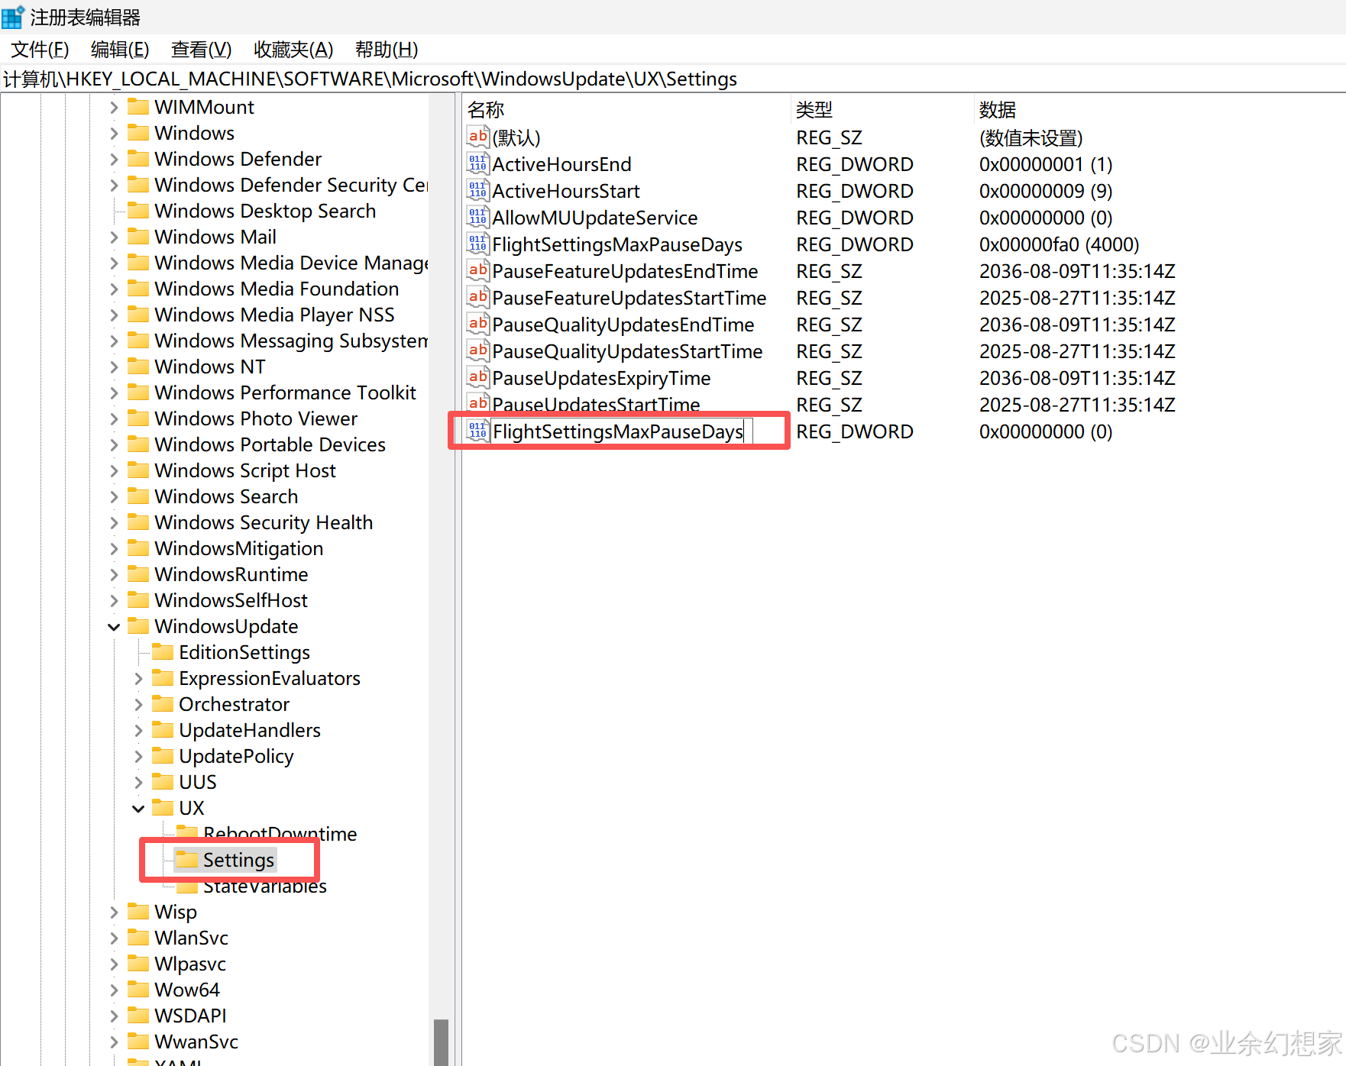
Task: Click the AllowMUUpdateService DWORD icon
Action: 477,217
